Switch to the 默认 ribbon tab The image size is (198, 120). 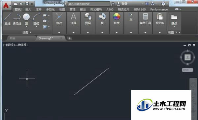pyautogui.click(x=18, y=10)
